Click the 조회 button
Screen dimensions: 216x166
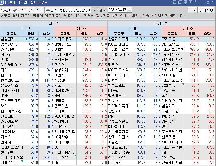pyautogui.click(x=192, y=10)
